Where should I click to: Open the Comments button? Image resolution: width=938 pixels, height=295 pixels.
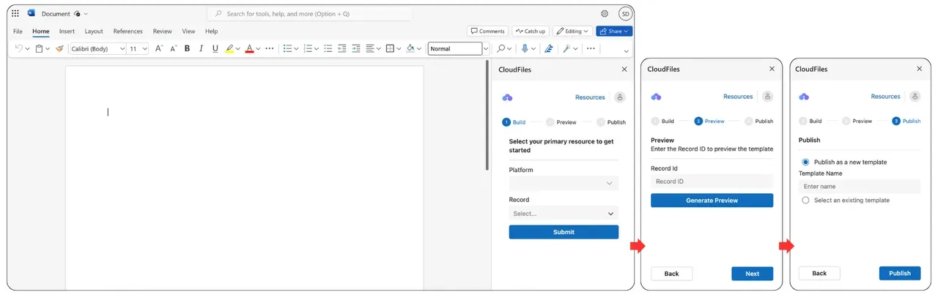[x=488, y=31]
